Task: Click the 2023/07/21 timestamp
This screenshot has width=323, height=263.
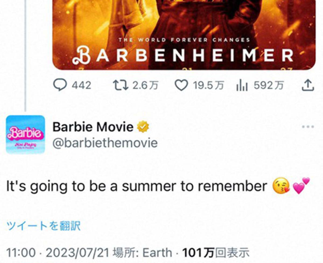Action: pos(77,252)
